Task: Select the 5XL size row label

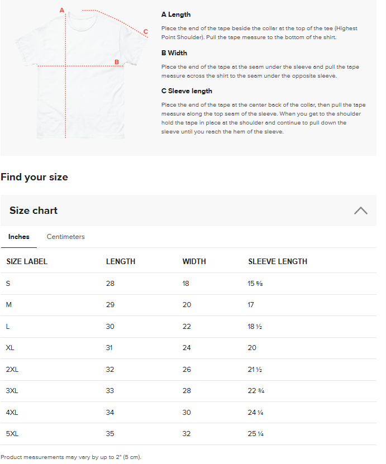Action: (x=12, y=434)
